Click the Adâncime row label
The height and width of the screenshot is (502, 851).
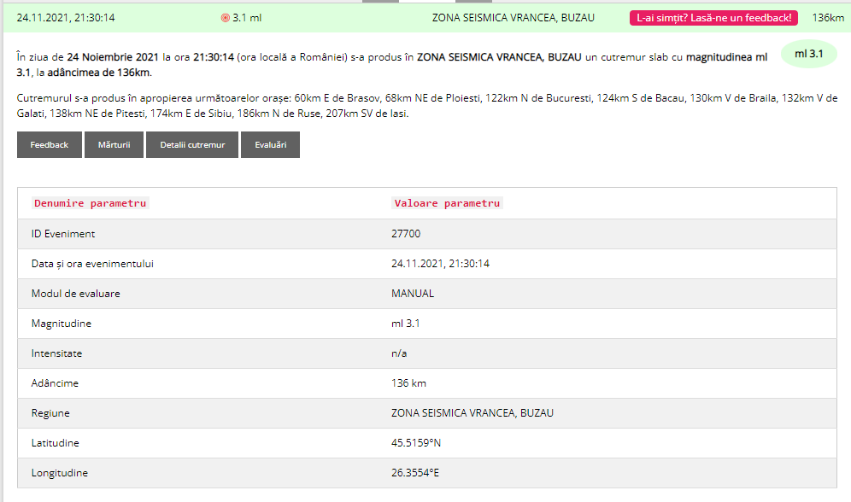coord(55,383)
